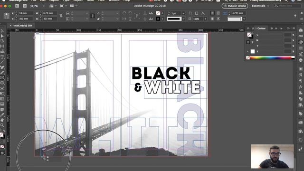Click the X position input field
The width and height of the screenshot is (304, 171).
point(25,13)
